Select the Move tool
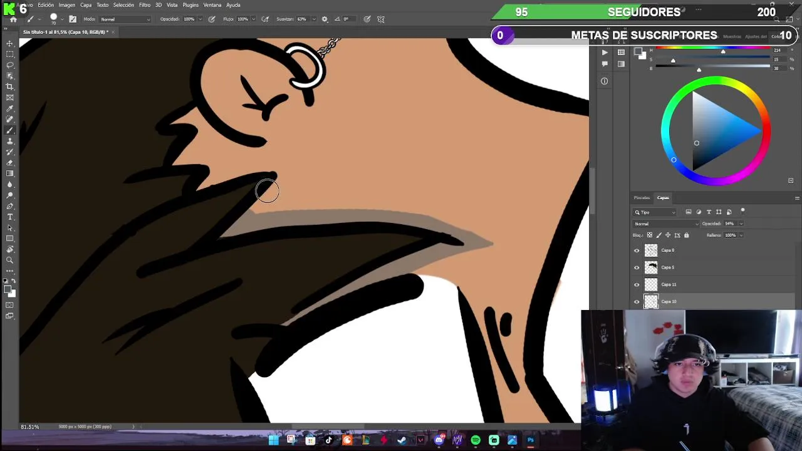This screenshot has width=802, height=451. pos(10,44)
